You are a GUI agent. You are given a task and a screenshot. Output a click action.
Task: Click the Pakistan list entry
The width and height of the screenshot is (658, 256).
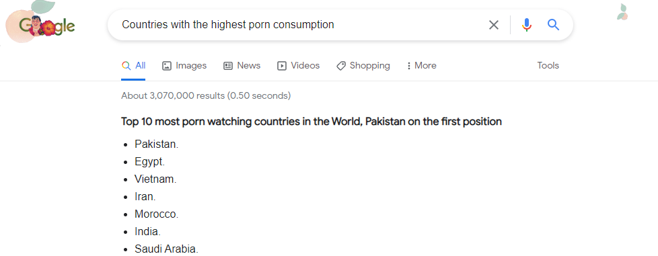[x=157, y=144]
